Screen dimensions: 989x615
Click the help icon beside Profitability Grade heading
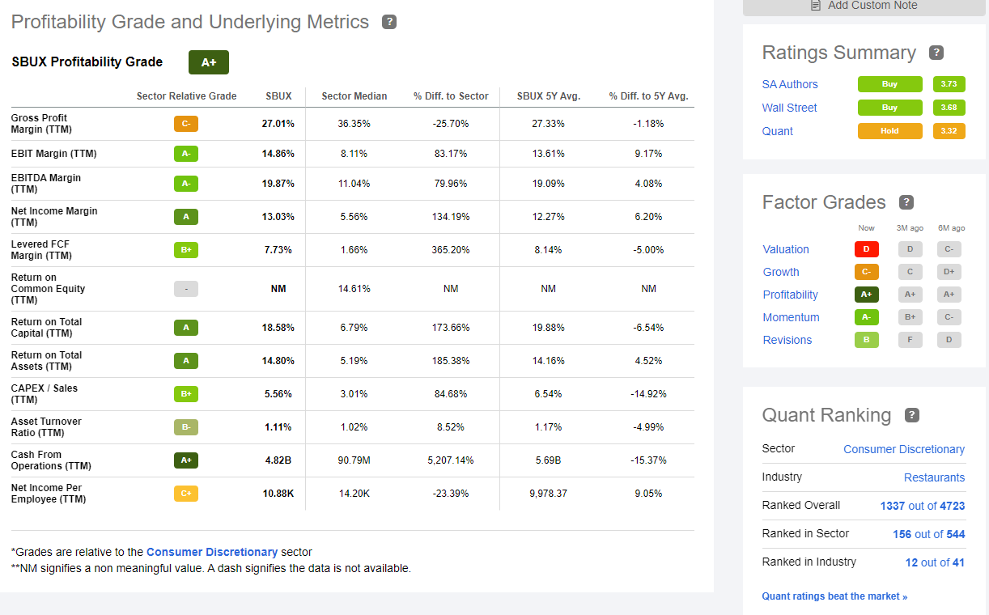coord(389,22)
